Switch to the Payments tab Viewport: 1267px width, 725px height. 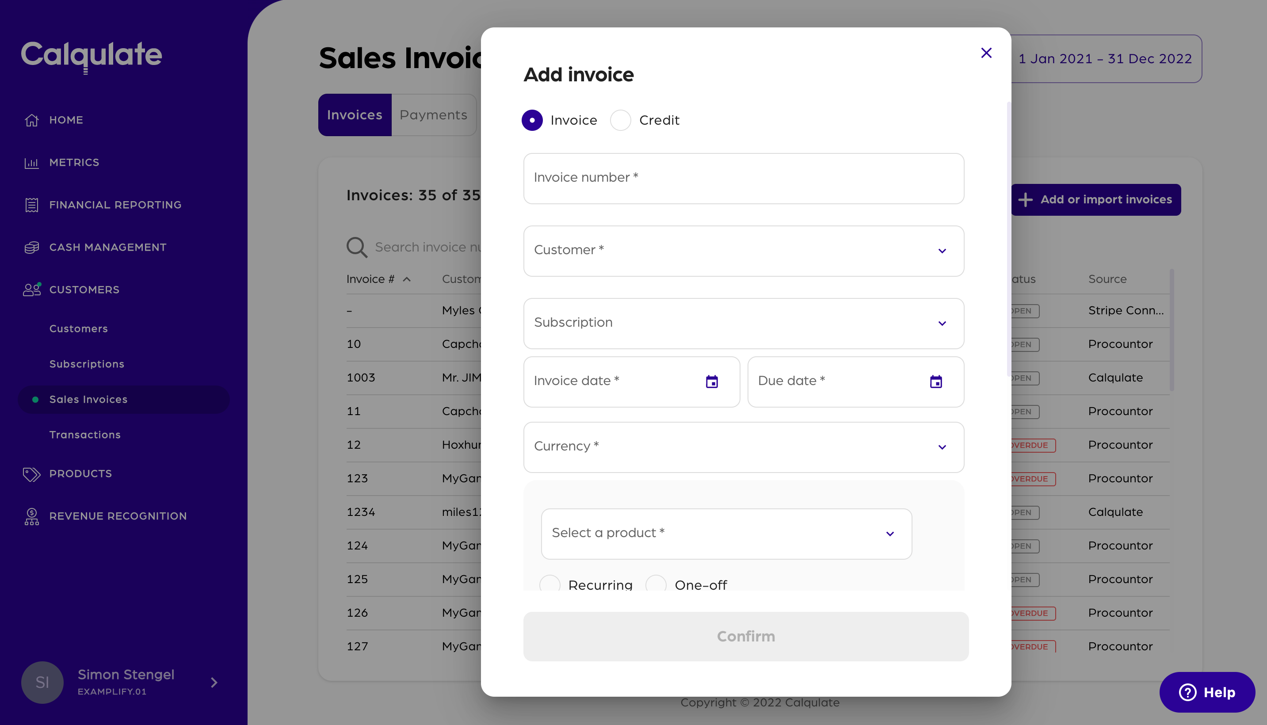pyautogui.click(x=433, y=115)
